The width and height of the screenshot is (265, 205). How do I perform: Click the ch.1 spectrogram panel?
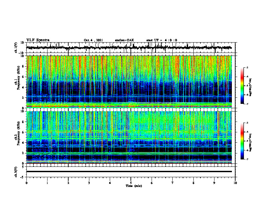[129, 82]
